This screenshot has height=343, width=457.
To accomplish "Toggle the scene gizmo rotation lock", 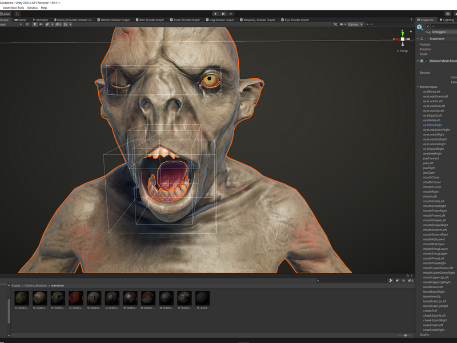I will click(x=411, y=31).
